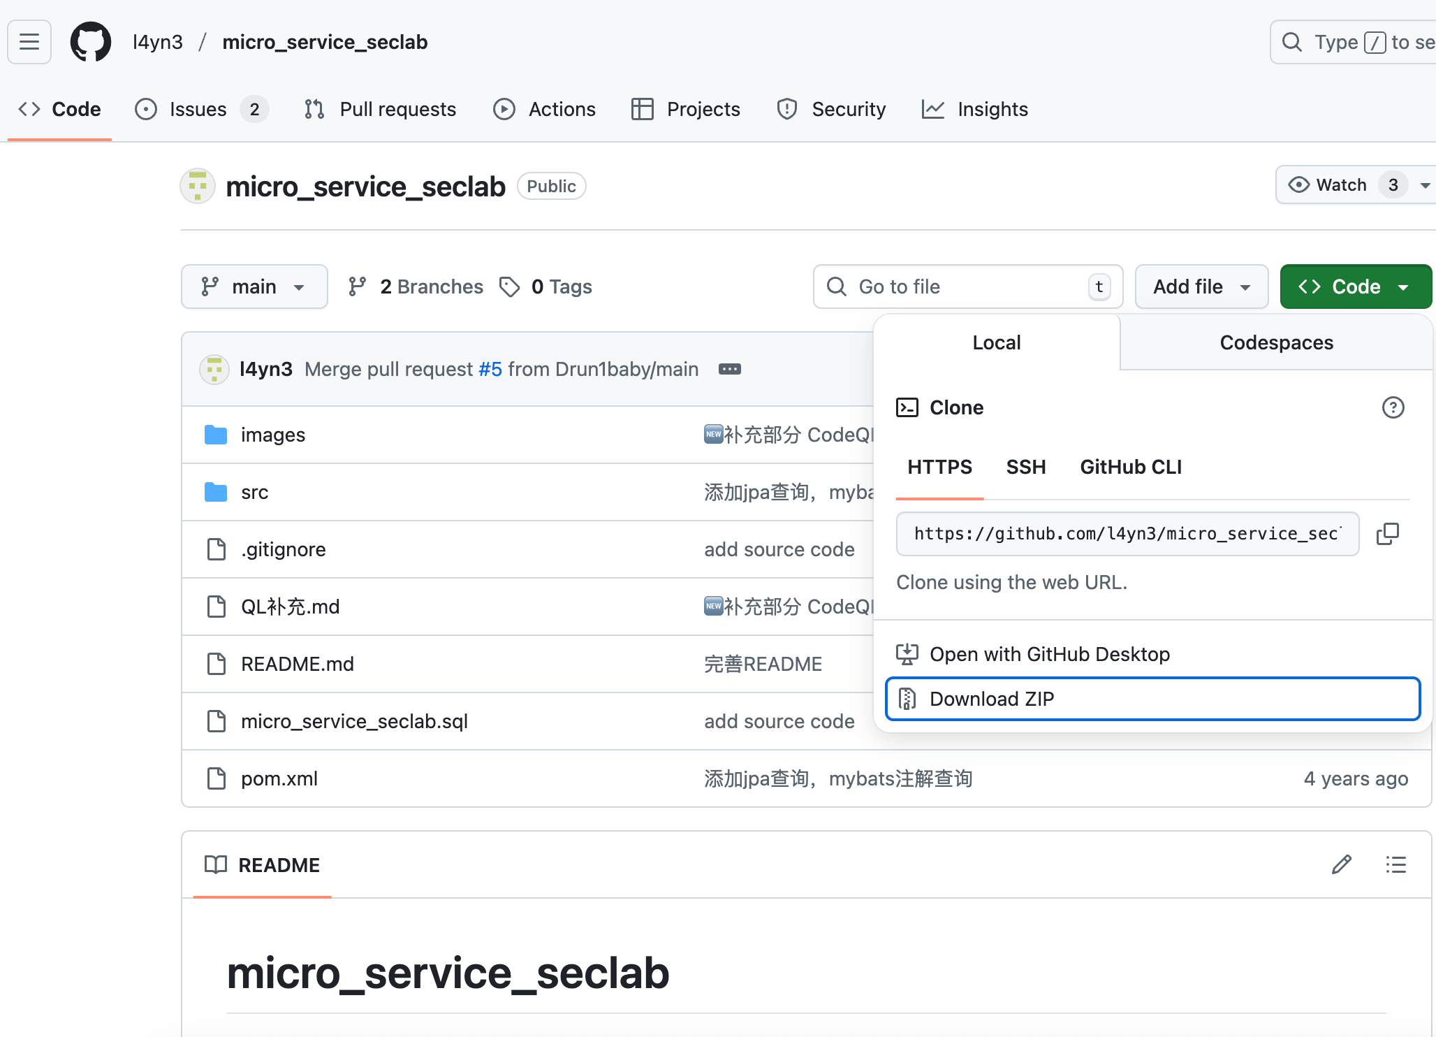Select the SSH clone method
Image resolution: width=1436 pixels, height=1037 pixels.
1026,467
